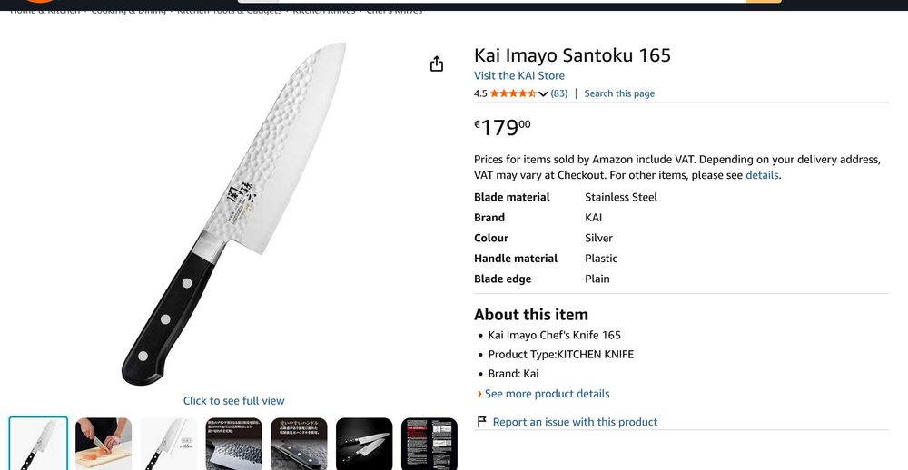Open the 83 reviews link
Image resolution: width=908 pixels, height=470 pixels.
559,93
